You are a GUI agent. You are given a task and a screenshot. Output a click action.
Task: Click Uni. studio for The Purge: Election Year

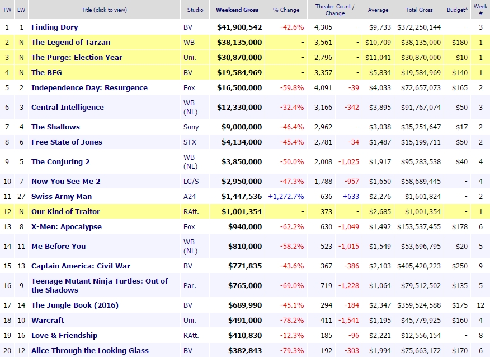pos(190,57)
